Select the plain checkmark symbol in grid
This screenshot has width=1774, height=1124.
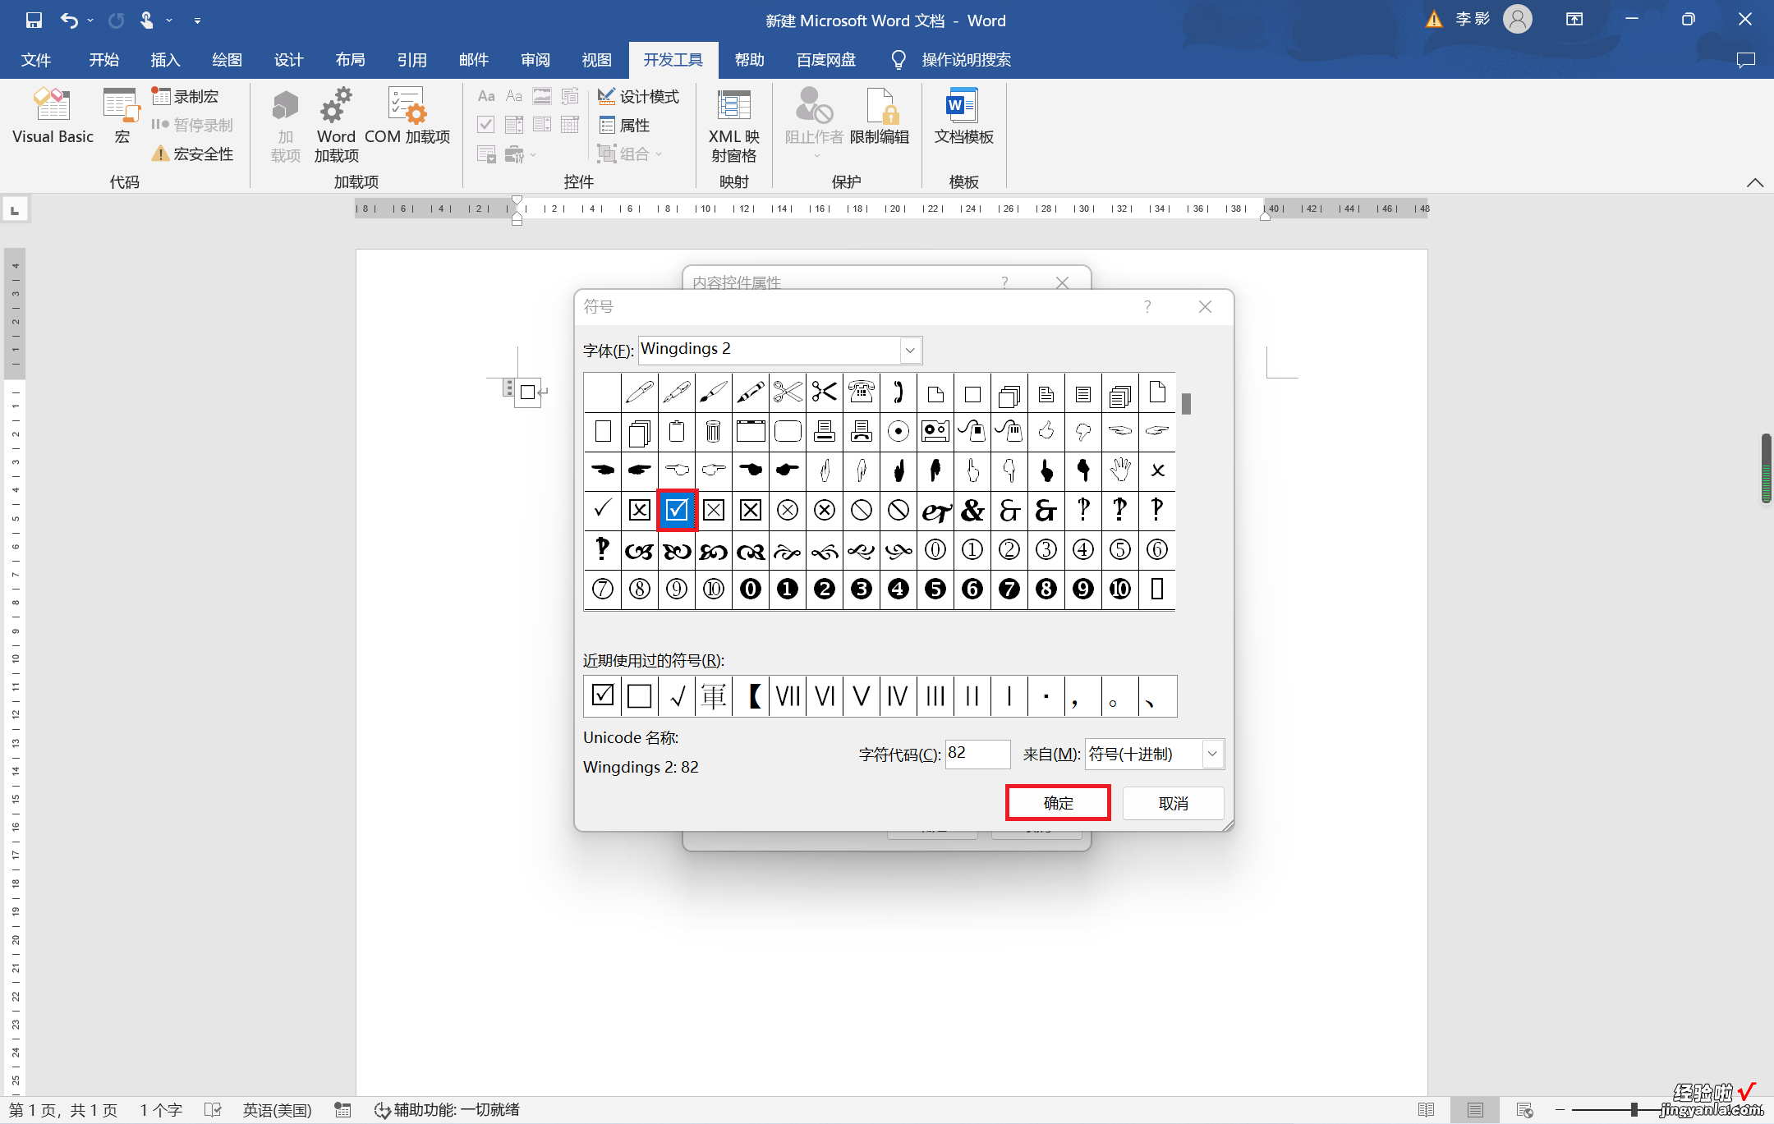(x=603, y=510)
